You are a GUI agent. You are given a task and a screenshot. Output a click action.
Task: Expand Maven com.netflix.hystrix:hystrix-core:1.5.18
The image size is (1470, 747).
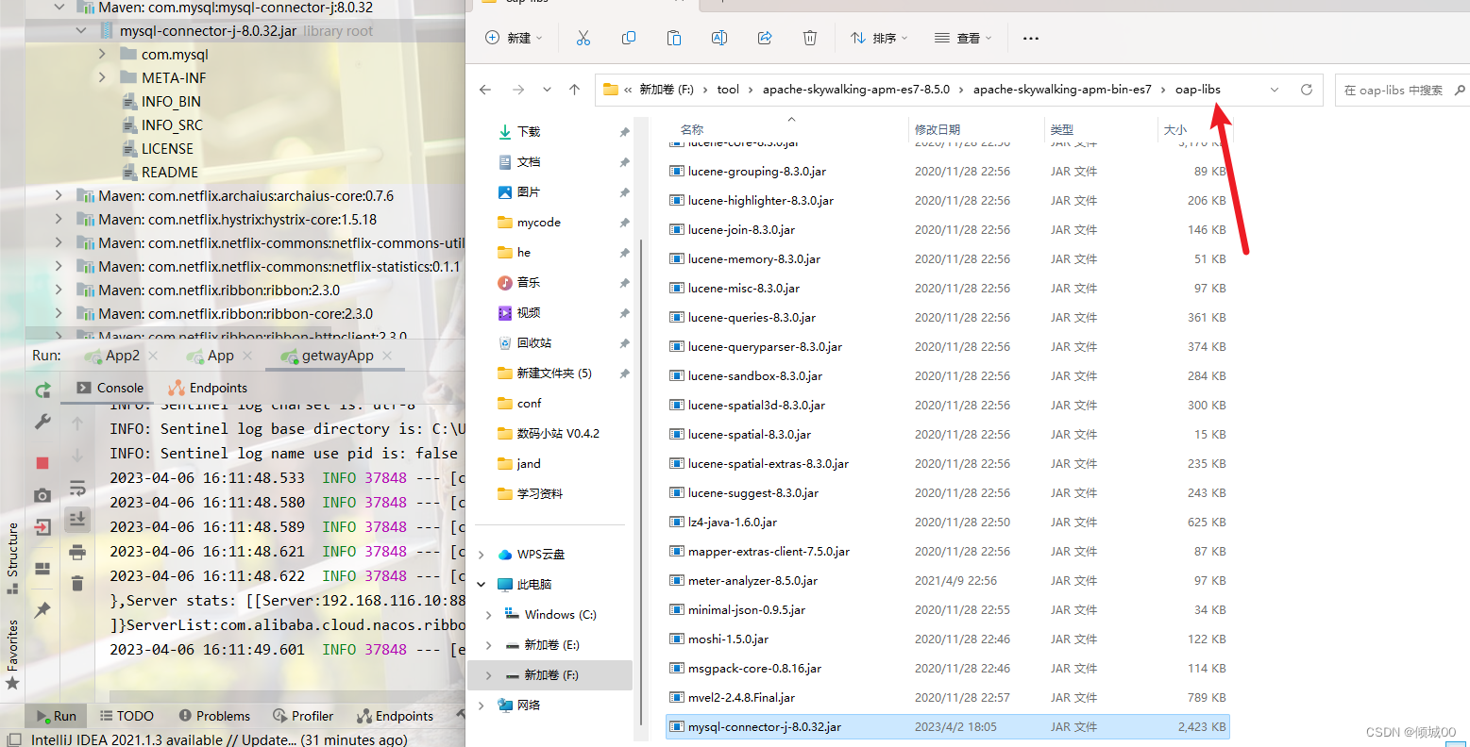click(x=59, y=220)
